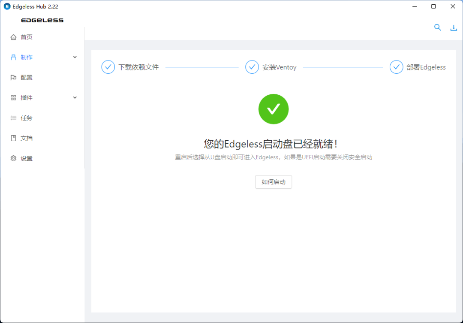
Task: Expand the 制作 submenu chevron
Action: point(75,57)
